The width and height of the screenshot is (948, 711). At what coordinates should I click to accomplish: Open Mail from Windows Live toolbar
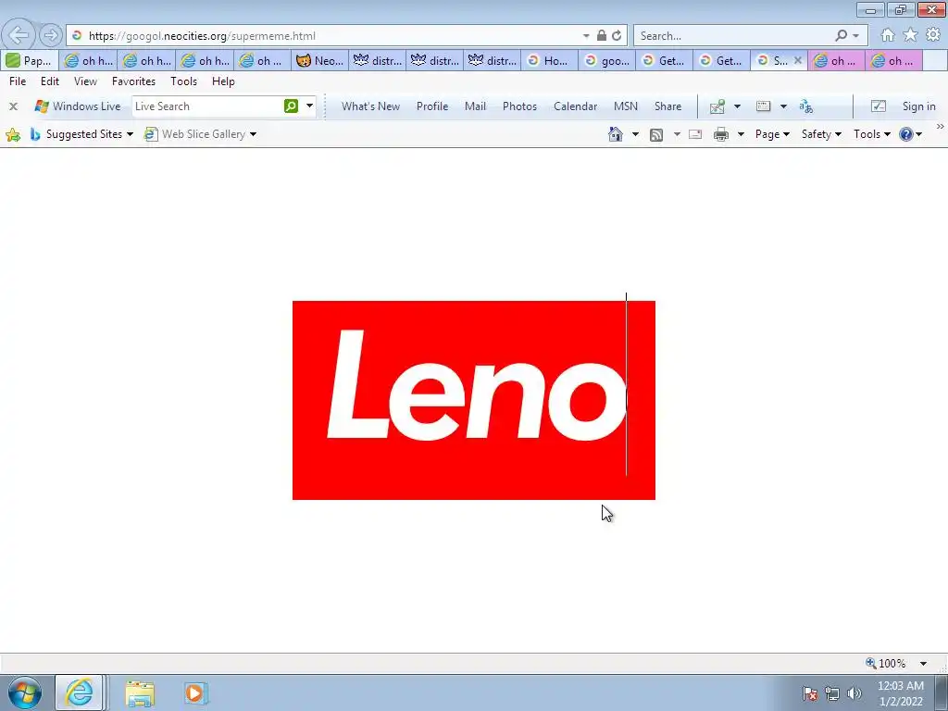click(475, 106)
